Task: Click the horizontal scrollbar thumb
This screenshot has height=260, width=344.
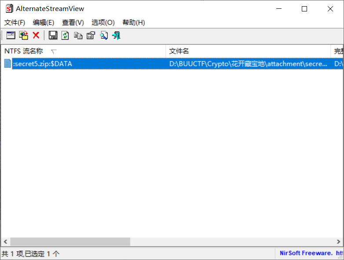Action: 70,242
